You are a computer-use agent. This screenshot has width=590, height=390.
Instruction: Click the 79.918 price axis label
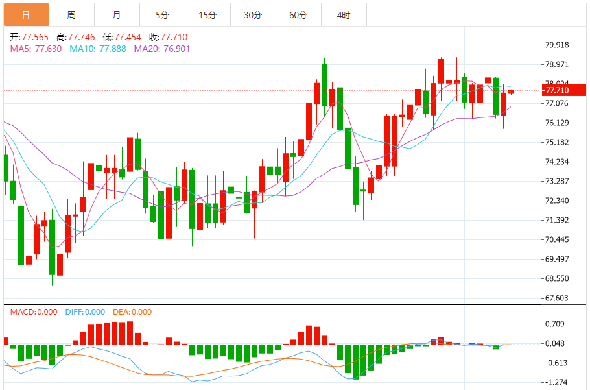(557, 45)
